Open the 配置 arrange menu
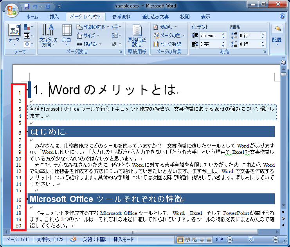The width and height of the screenshot is (290, 247). (277, 35)
